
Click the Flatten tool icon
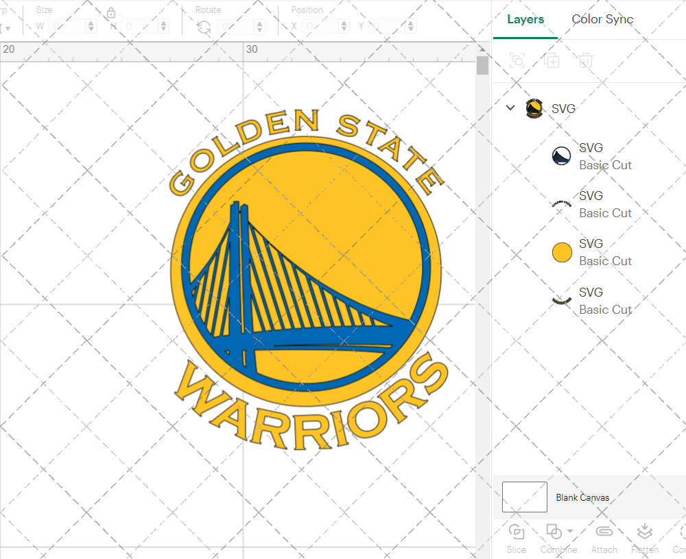click(644, 532)
